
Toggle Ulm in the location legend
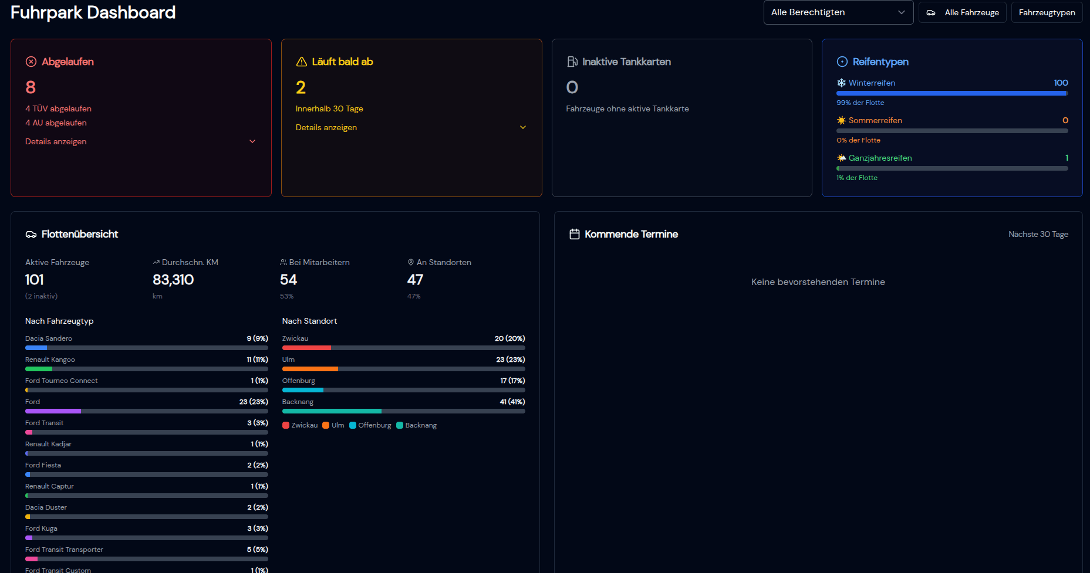point(333,425)
